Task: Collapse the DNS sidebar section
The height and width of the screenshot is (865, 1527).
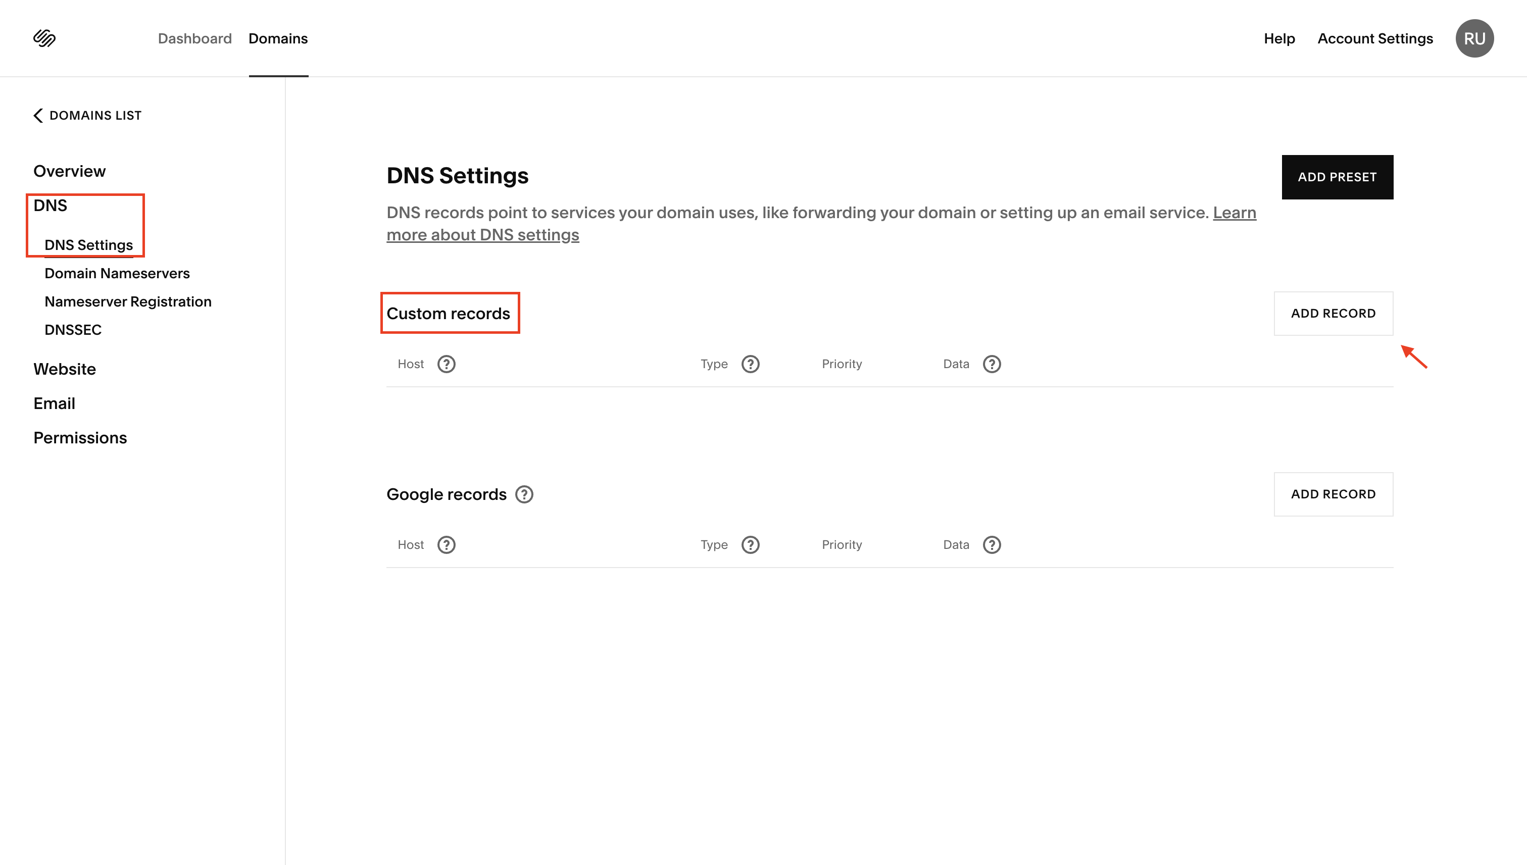Action: click(x=50, y=206)
